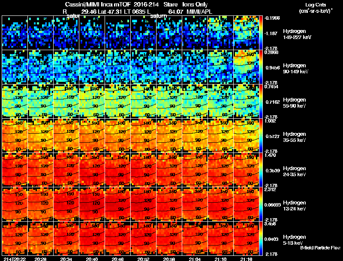Click the "21:16" time axis label
This screenshot has height=261, width=343.
pyautogui.click(x=246, y=259)
